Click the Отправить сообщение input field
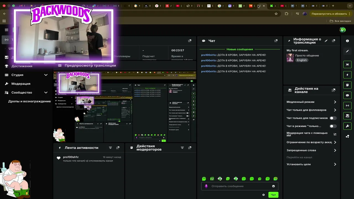The image size is (354, 199). [x=240, y=186]
